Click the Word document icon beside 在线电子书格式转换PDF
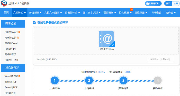The image size is (180, 96). [x=34, y=22]
